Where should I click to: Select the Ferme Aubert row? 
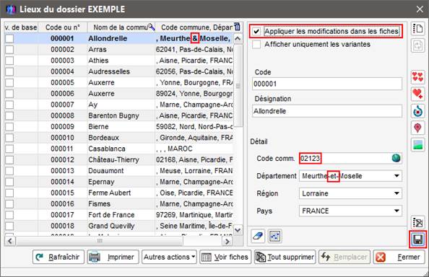[x=118, y=193]
